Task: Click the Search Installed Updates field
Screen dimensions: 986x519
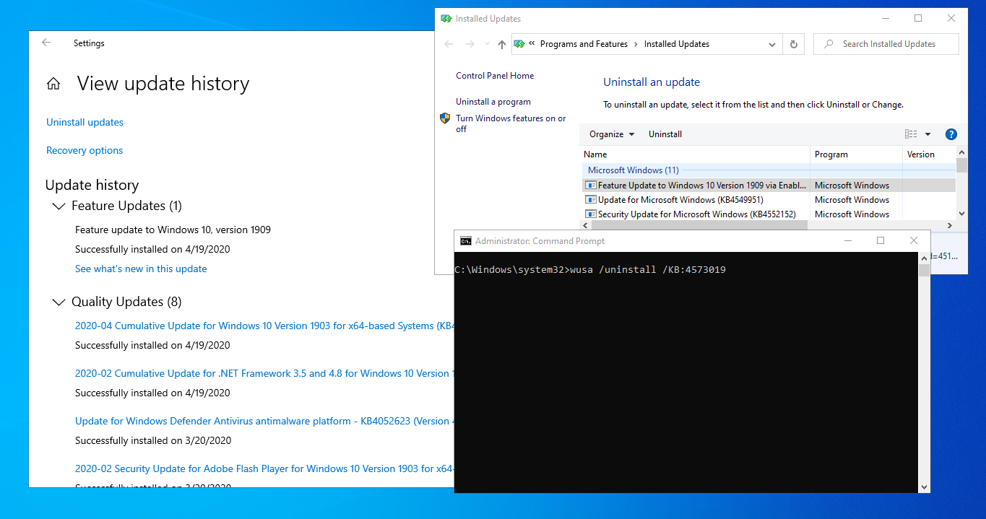Action: click(886, 44)
